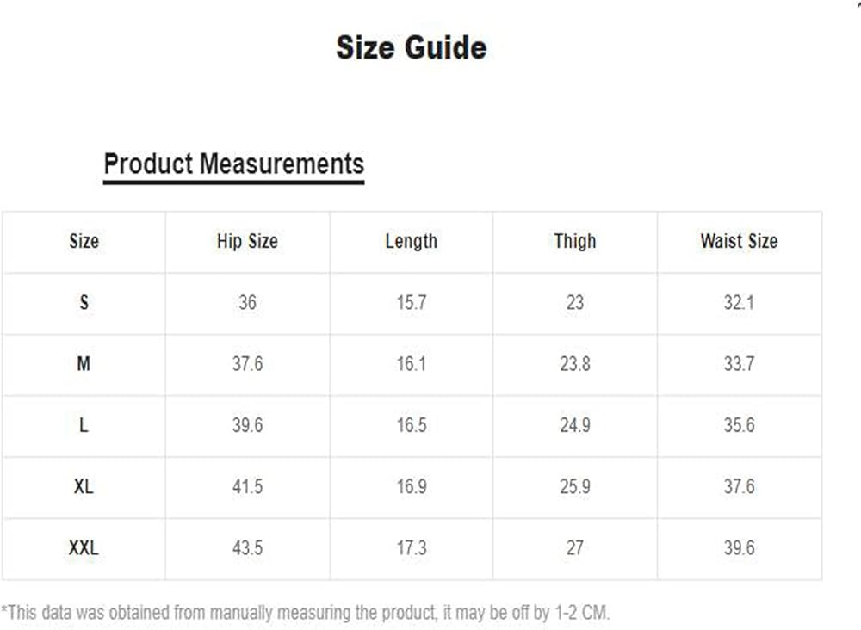Select the Waist Size column header
Image resolution: width=861 pixels, height=630 pixels.
tap(739, 242)
